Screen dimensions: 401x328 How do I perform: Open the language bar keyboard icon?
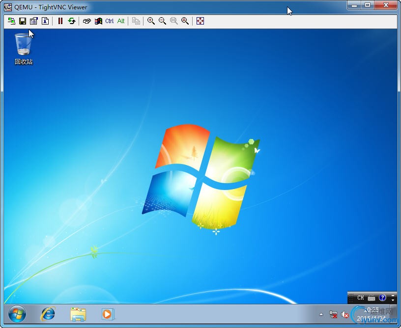tap(372, 298)
